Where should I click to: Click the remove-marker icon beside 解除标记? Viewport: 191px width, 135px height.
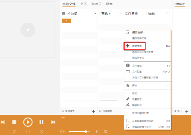(128, 105)
